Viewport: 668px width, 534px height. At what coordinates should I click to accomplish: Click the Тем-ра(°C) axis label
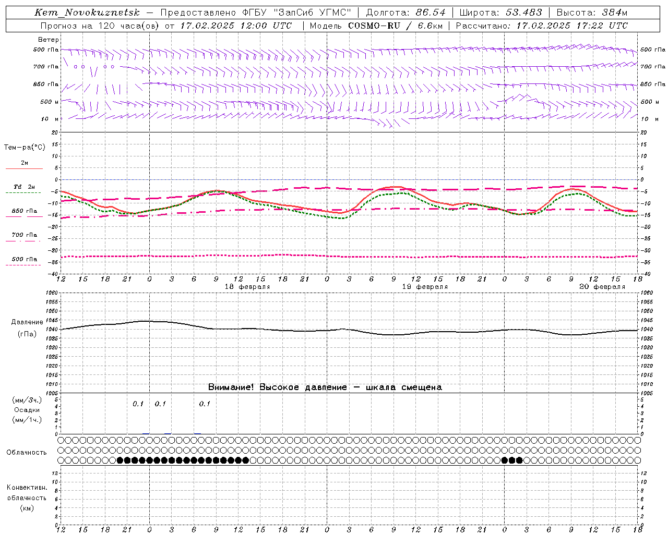coord(25,148)
